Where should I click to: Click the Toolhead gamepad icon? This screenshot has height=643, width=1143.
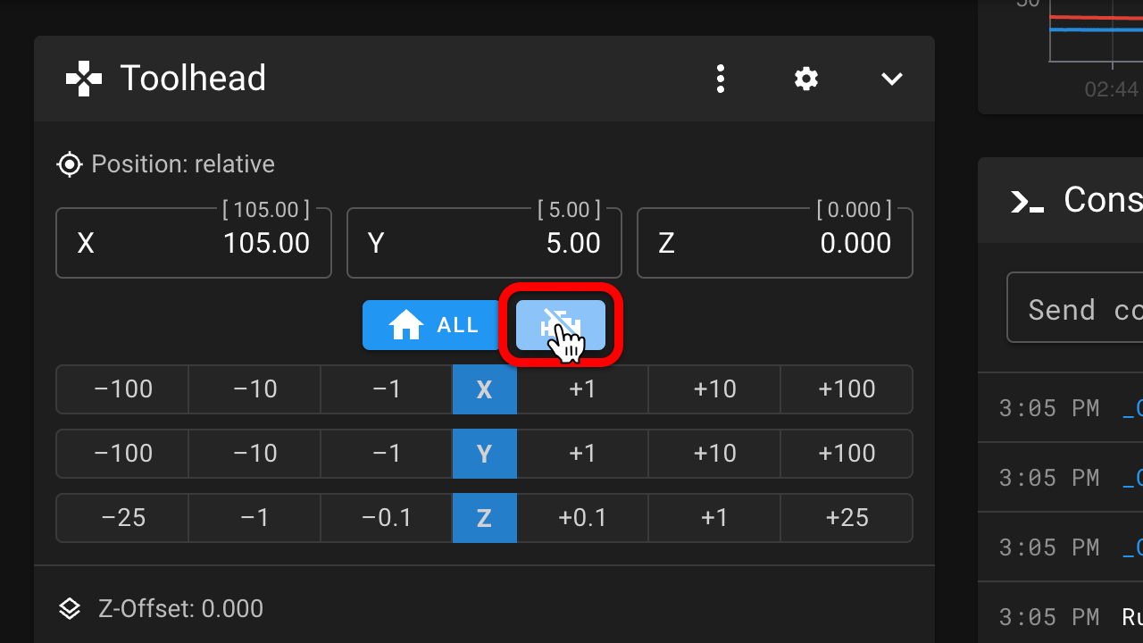pos(84,79)
